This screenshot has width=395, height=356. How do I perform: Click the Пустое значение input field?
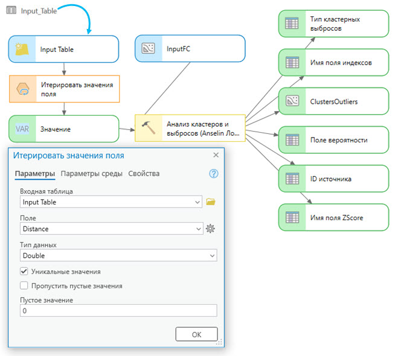point(118,311)
